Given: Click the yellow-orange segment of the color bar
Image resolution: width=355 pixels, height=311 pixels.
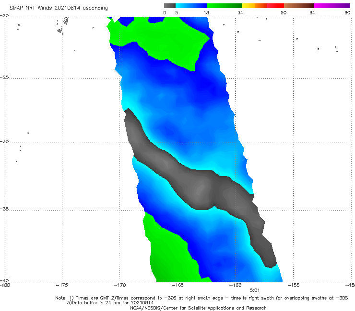Looking at the screenshot, I should coord(255,6).
